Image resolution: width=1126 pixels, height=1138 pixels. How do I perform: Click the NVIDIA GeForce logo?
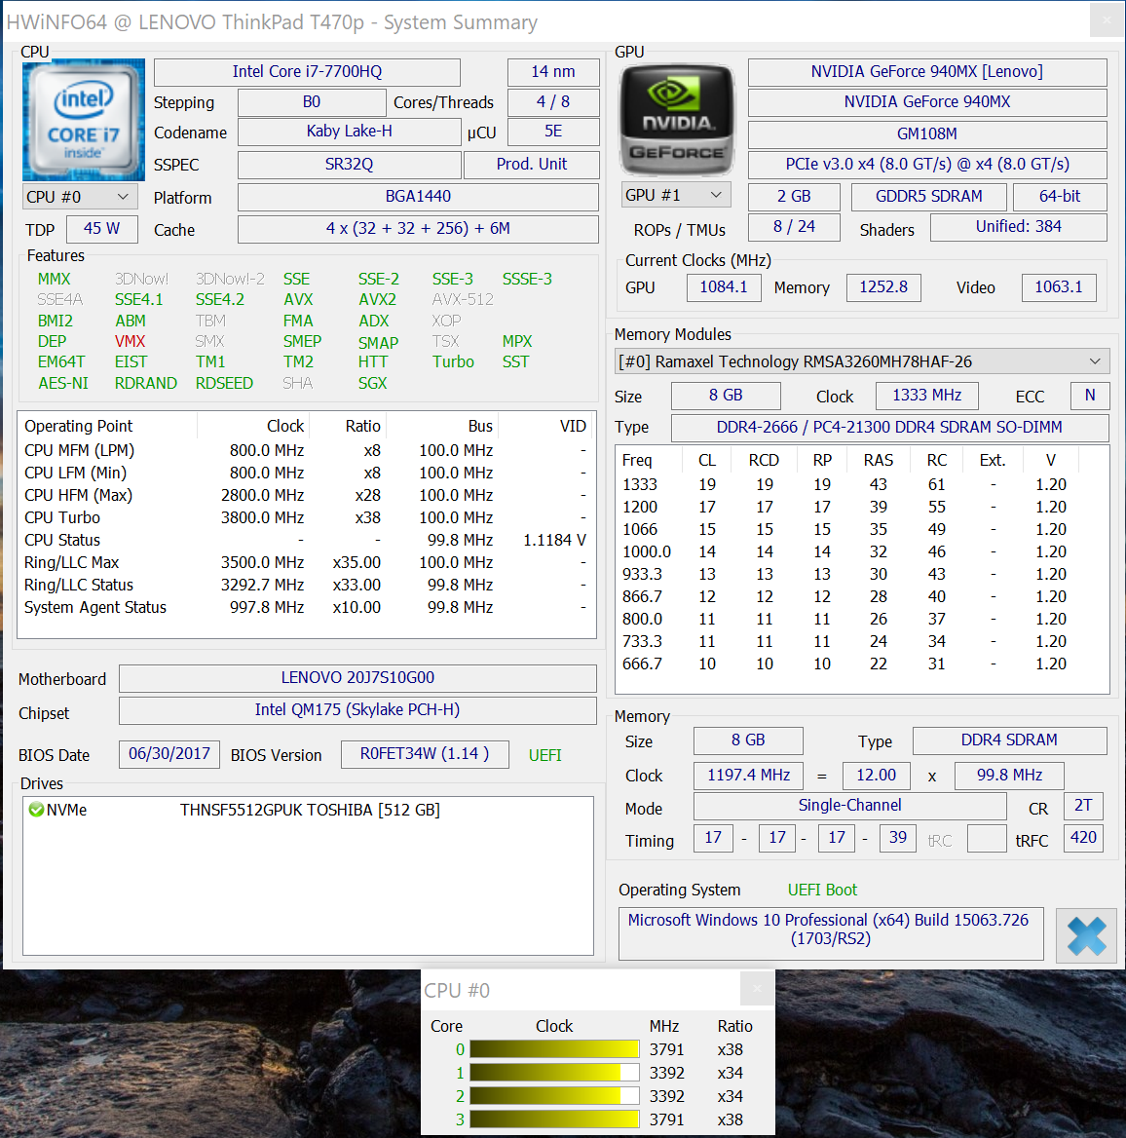point(676,120)
